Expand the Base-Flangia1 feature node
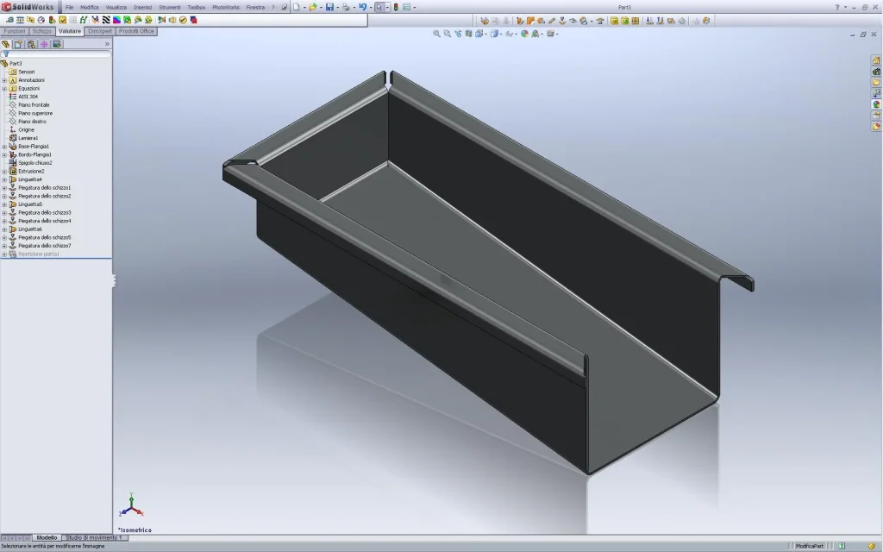The height and width of the screenshot is (552, 883). tap(4, 147)
